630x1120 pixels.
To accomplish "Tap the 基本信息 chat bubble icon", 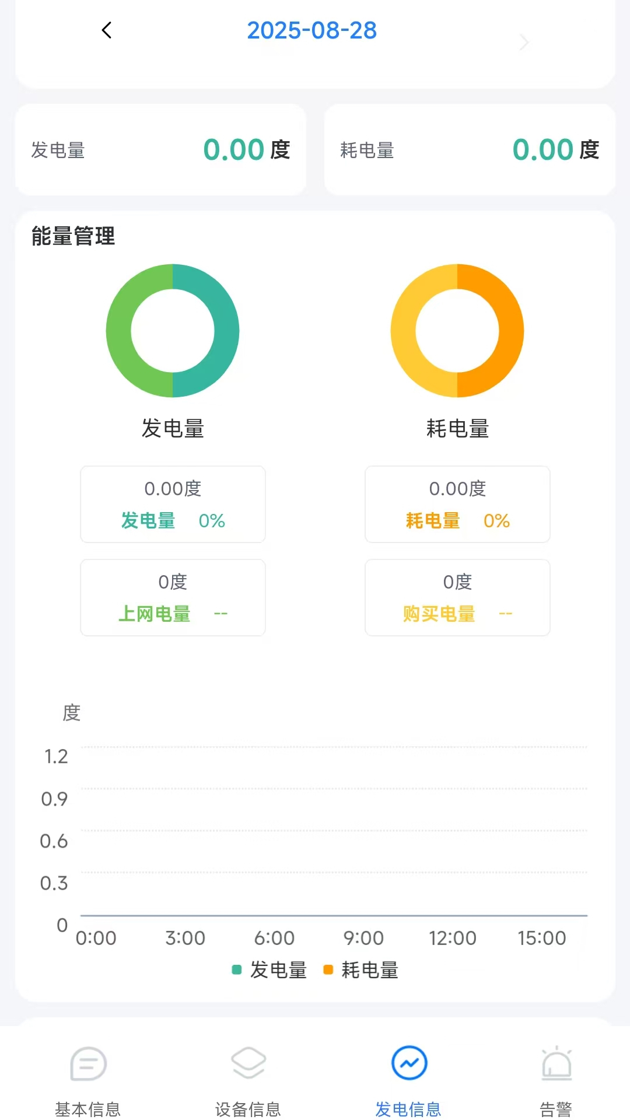I will point(88,1064).
